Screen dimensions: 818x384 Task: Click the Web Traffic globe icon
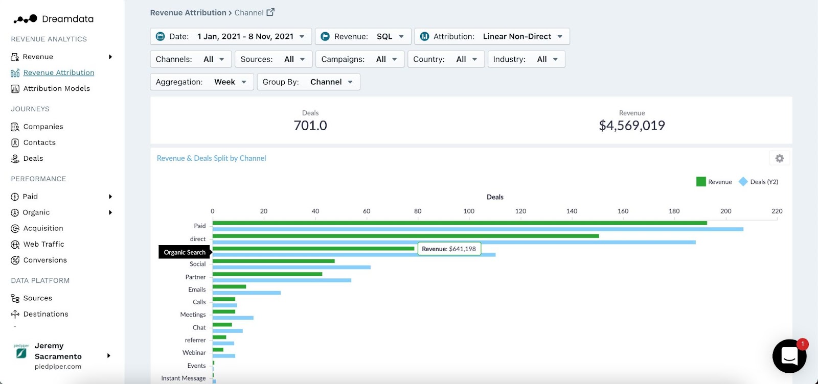click(x=15, y=245)
